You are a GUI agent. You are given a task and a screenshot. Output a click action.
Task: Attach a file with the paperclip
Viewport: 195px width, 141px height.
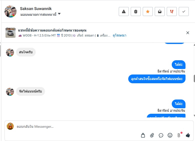[152, 135]
